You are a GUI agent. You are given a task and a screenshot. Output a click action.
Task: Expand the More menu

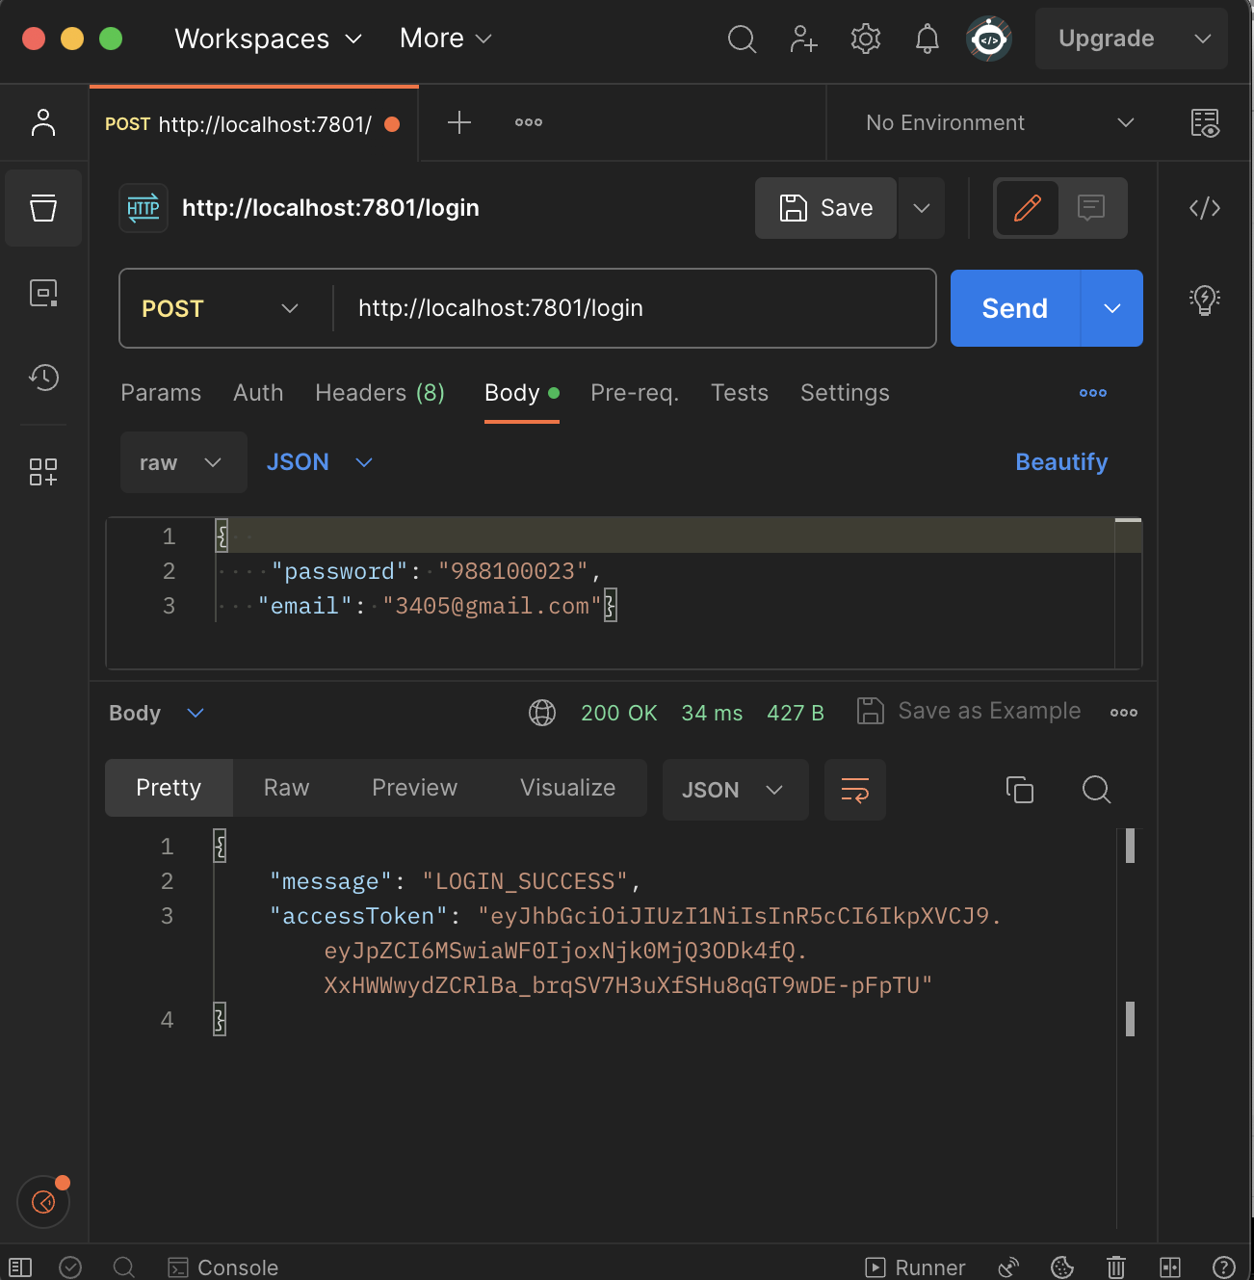point(446,39)
